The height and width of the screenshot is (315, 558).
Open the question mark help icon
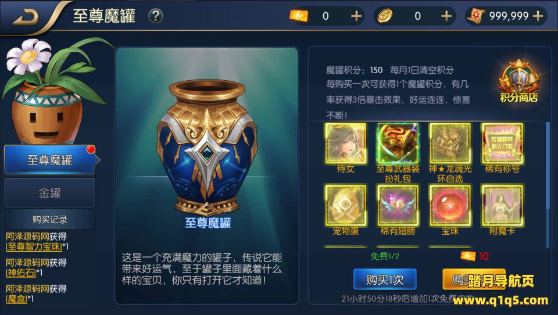(x=156, y=16)
